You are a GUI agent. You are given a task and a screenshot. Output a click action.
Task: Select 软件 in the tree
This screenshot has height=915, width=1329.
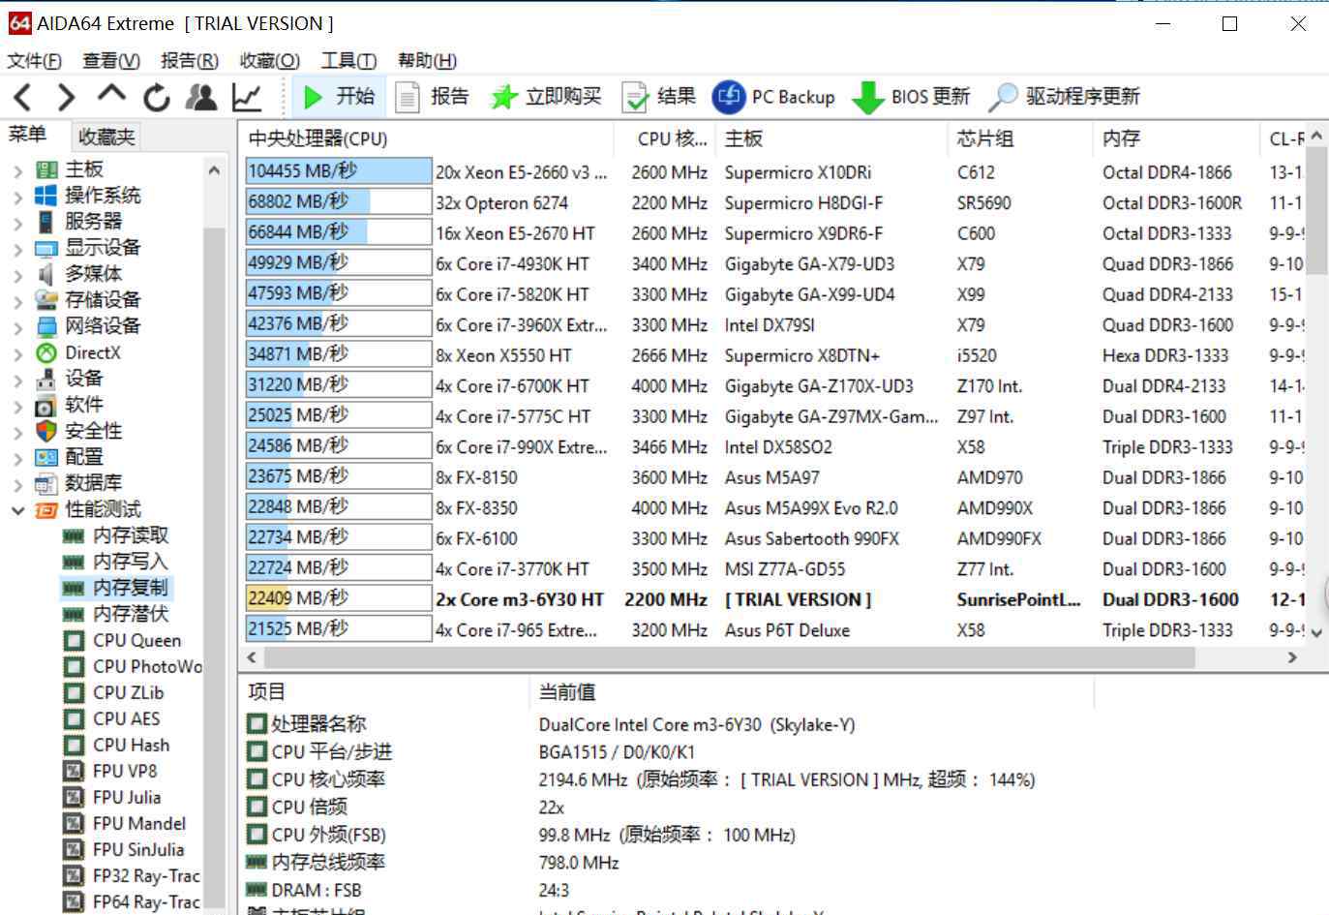(x=83, y=405)
